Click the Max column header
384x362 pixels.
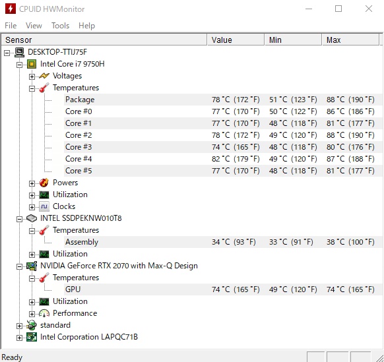click(x=350, y=40)
